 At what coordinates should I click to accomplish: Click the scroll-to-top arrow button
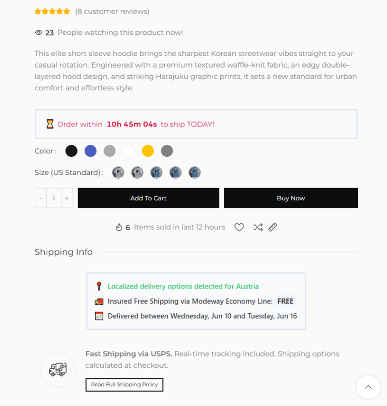[368, 387]
